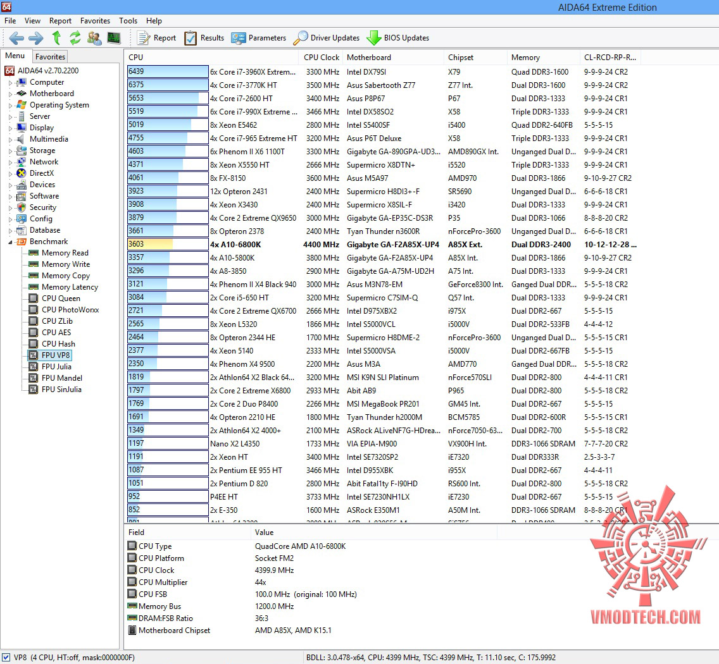
Task: Expand the Motherboard tree node
Action: coord(11,94)
